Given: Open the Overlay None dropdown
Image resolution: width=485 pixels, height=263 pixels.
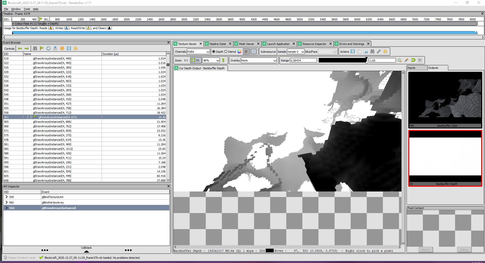Looking at the screenshot, I should tap(259, 60).
